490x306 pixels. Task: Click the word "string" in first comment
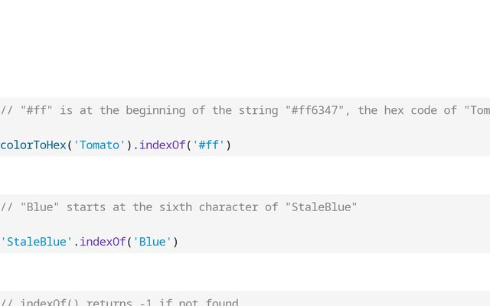point(261,110)
